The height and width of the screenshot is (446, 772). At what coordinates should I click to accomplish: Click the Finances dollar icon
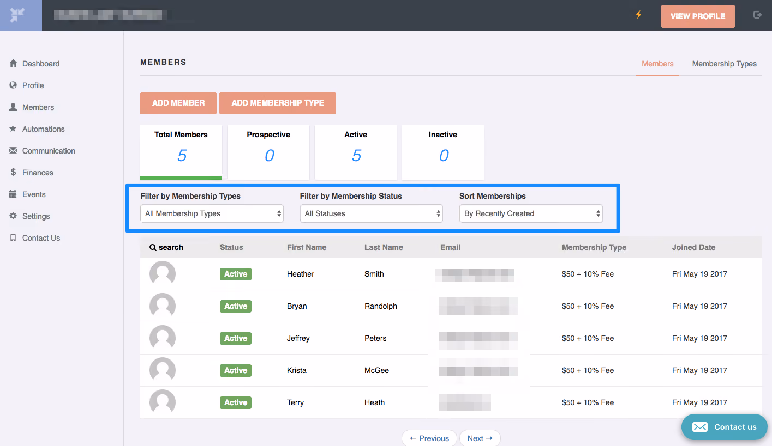[14, 172]
